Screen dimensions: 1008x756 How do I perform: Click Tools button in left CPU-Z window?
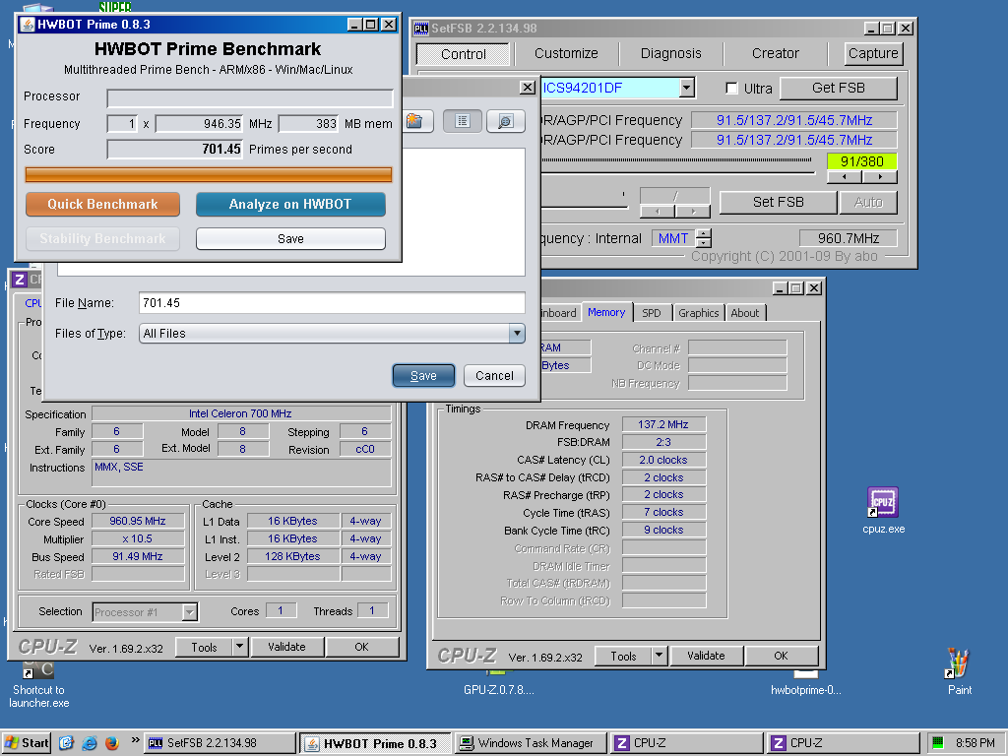tap(204, 648)
